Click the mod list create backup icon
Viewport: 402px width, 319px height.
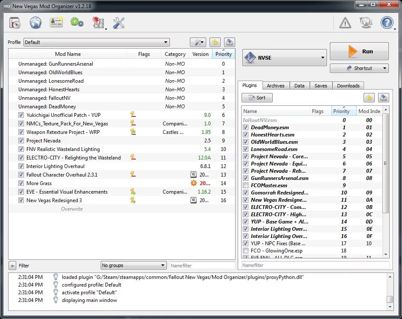coord(230,42)
